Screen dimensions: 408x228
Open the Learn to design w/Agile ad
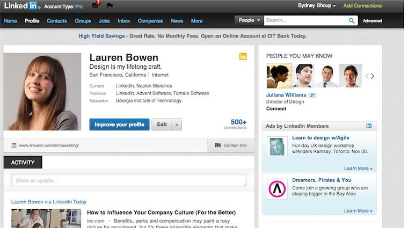[x=320, y=138]
